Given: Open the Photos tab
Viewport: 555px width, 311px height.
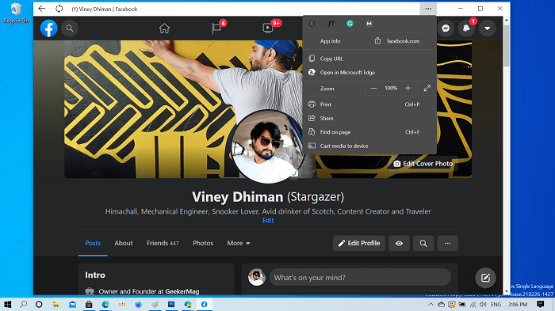Looking at the screenshot, I should (203, 243).
